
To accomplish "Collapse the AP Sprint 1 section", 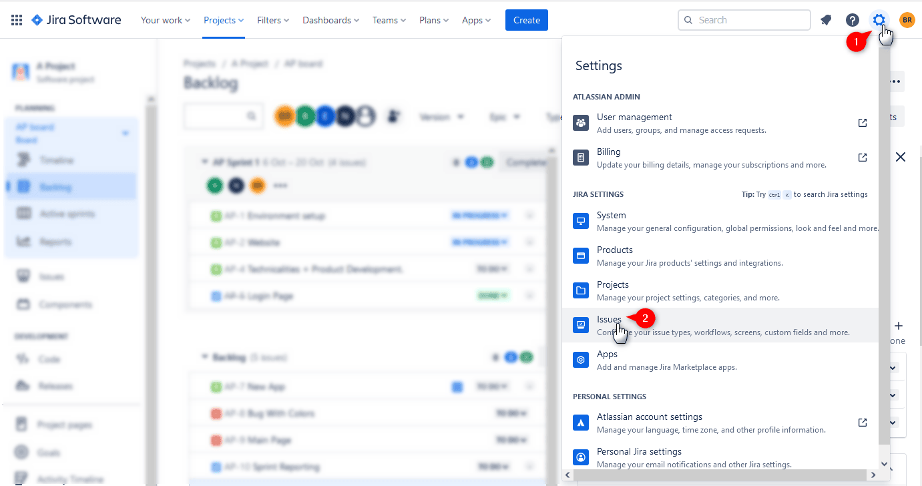I will point(205,162).
